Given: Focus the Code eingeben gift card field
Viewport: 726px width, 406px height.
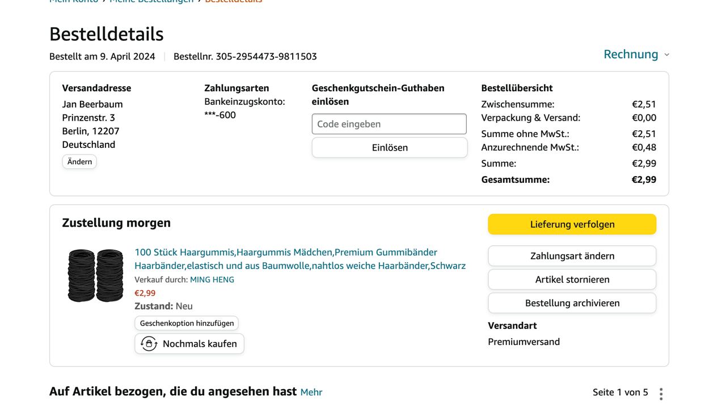Looking at the screenshot, I should [x=389, y=124].
